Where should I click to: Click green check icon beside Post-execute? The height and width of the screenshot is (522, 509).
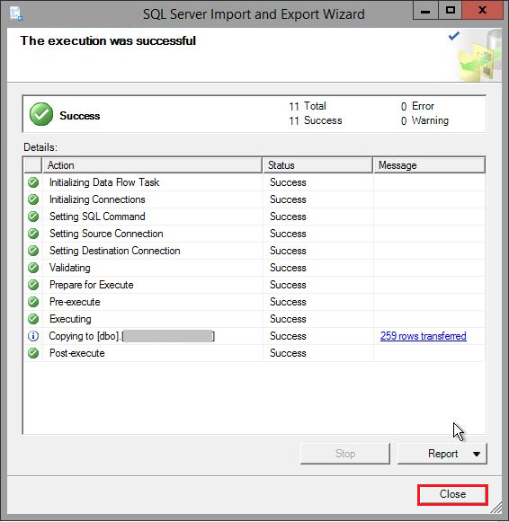[33, 353]
